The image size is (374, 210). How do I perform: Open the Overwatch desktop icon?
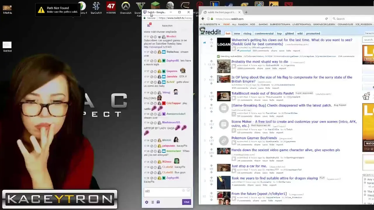click(x=126, y=8)
